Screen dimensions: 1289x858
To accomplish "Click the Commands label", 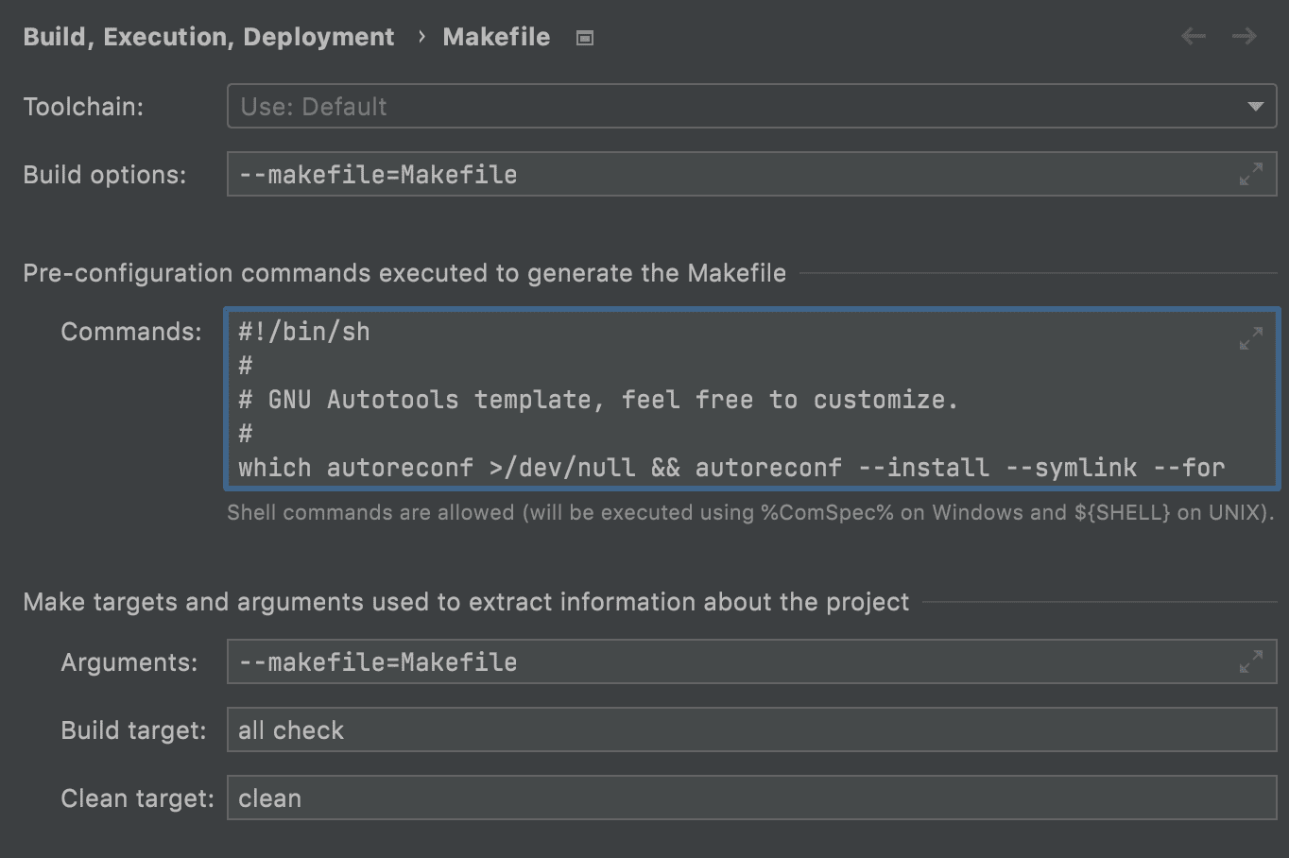I will [131, 332].
